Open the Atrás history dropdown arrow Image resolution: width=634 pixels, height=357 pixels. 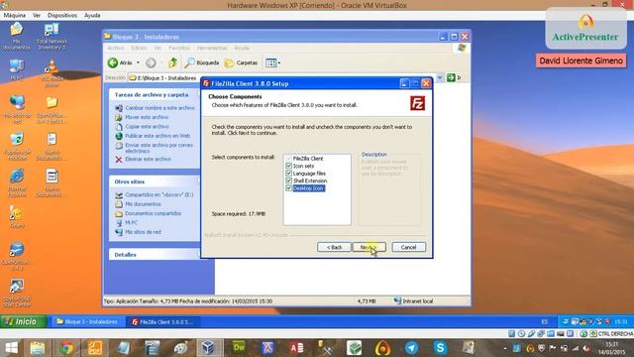point(139,62)
